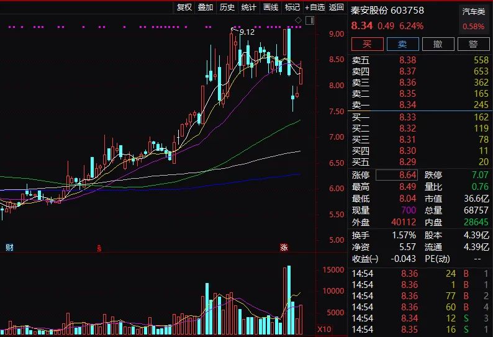Click the 量比 value 0.76

pos(480,187)
